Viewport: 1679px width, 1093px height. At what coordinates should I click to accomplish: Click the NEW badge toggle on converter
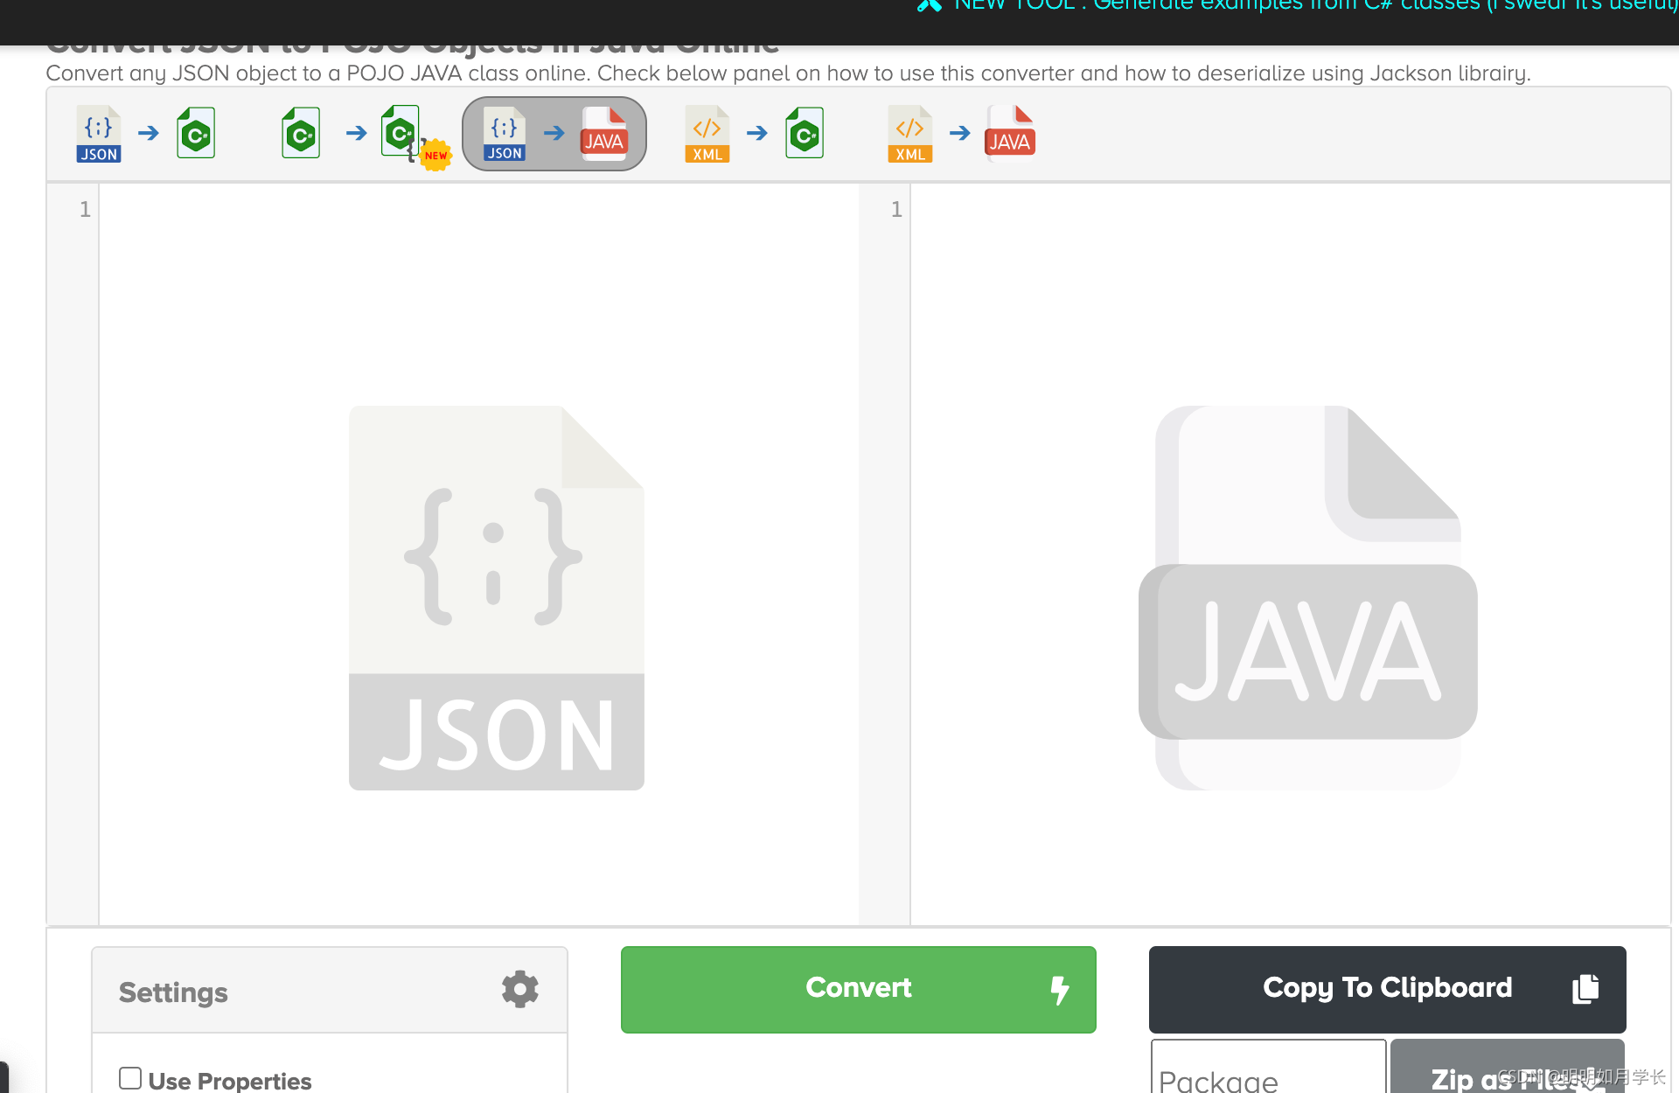click(x=433, y=154)
